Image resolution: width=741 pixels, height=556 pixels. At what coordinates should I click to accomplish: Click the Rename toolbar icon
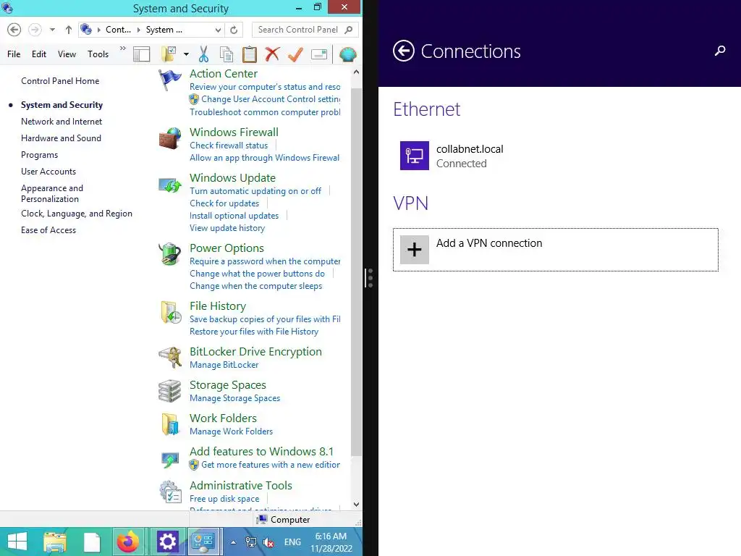pyautogui.click(x=319, y=54)
